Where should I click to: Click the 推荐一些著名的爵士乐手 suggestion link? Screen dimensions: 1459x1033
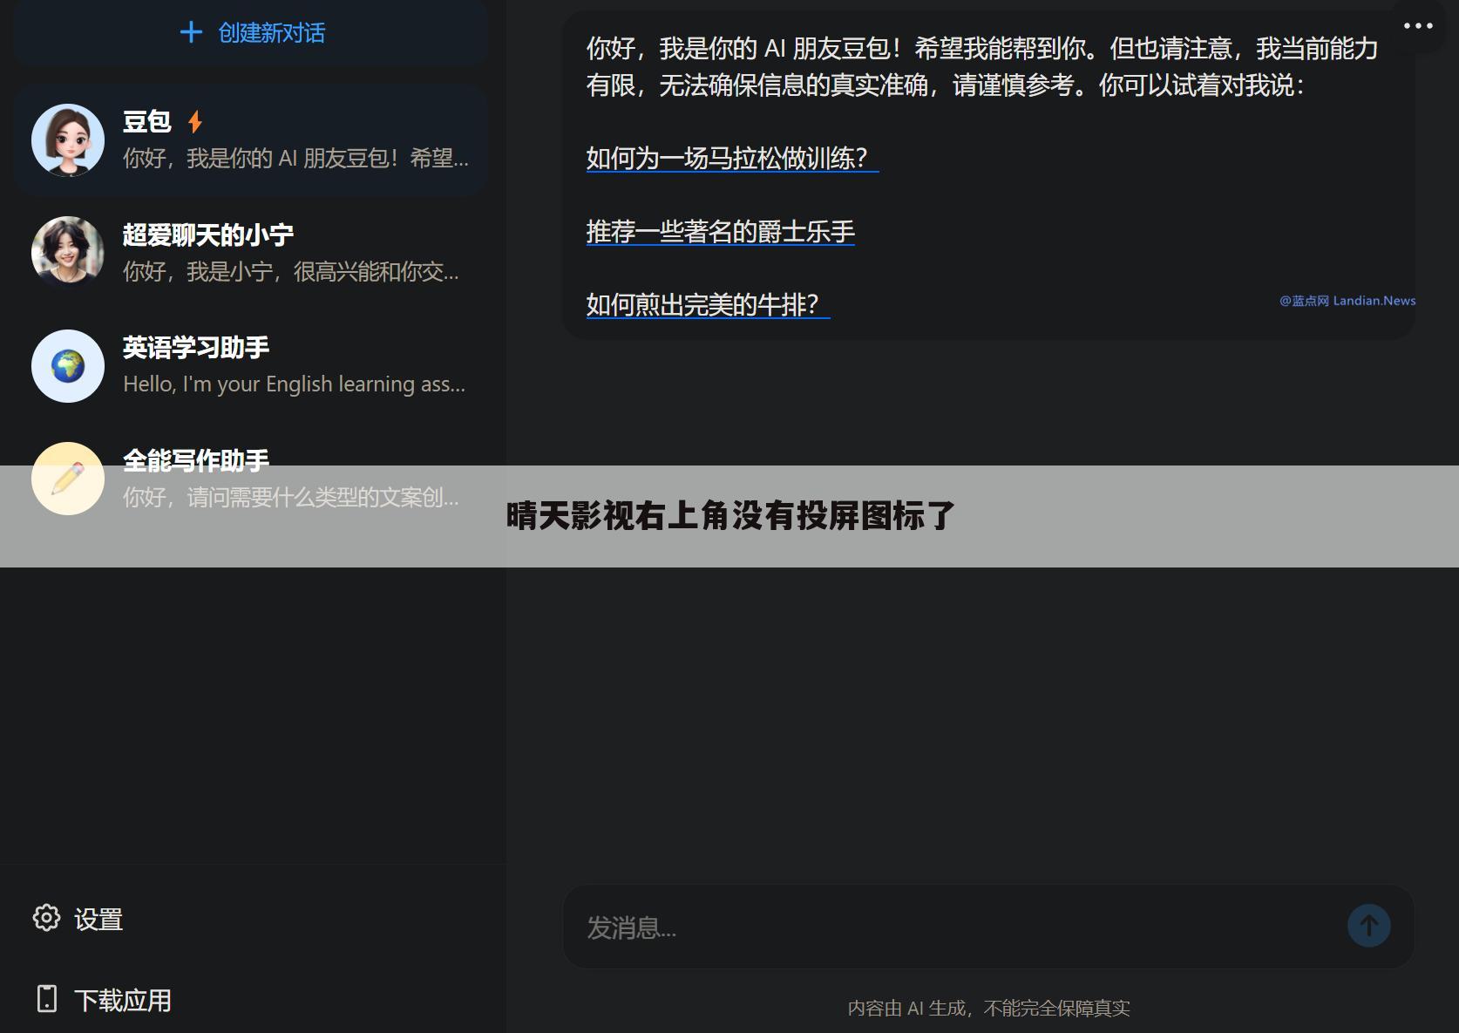pos(720,232)
